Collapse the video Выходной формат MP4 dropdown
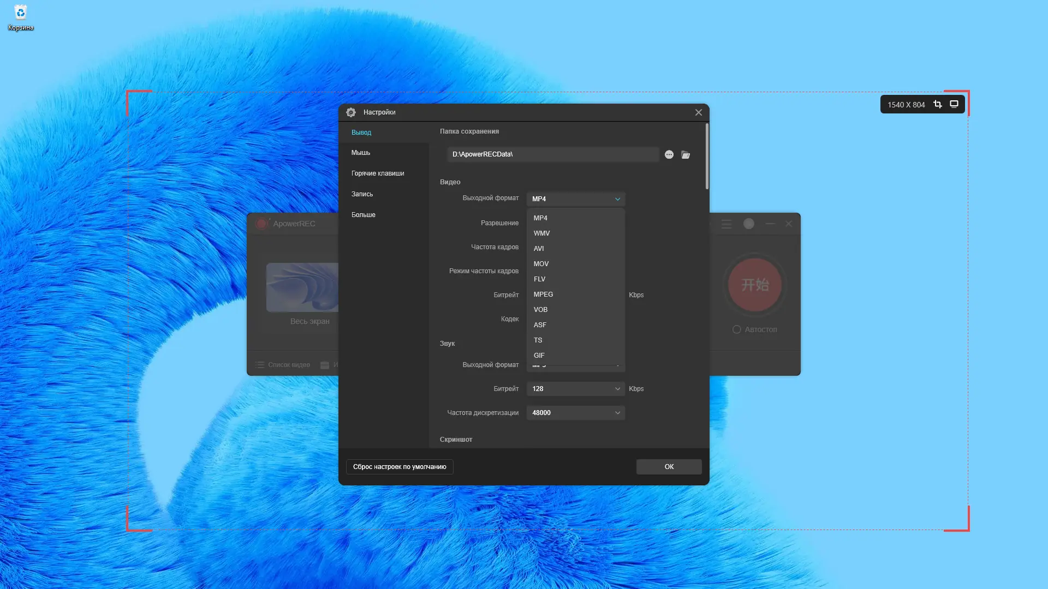 pyautogui.click(x=576, y=199)
